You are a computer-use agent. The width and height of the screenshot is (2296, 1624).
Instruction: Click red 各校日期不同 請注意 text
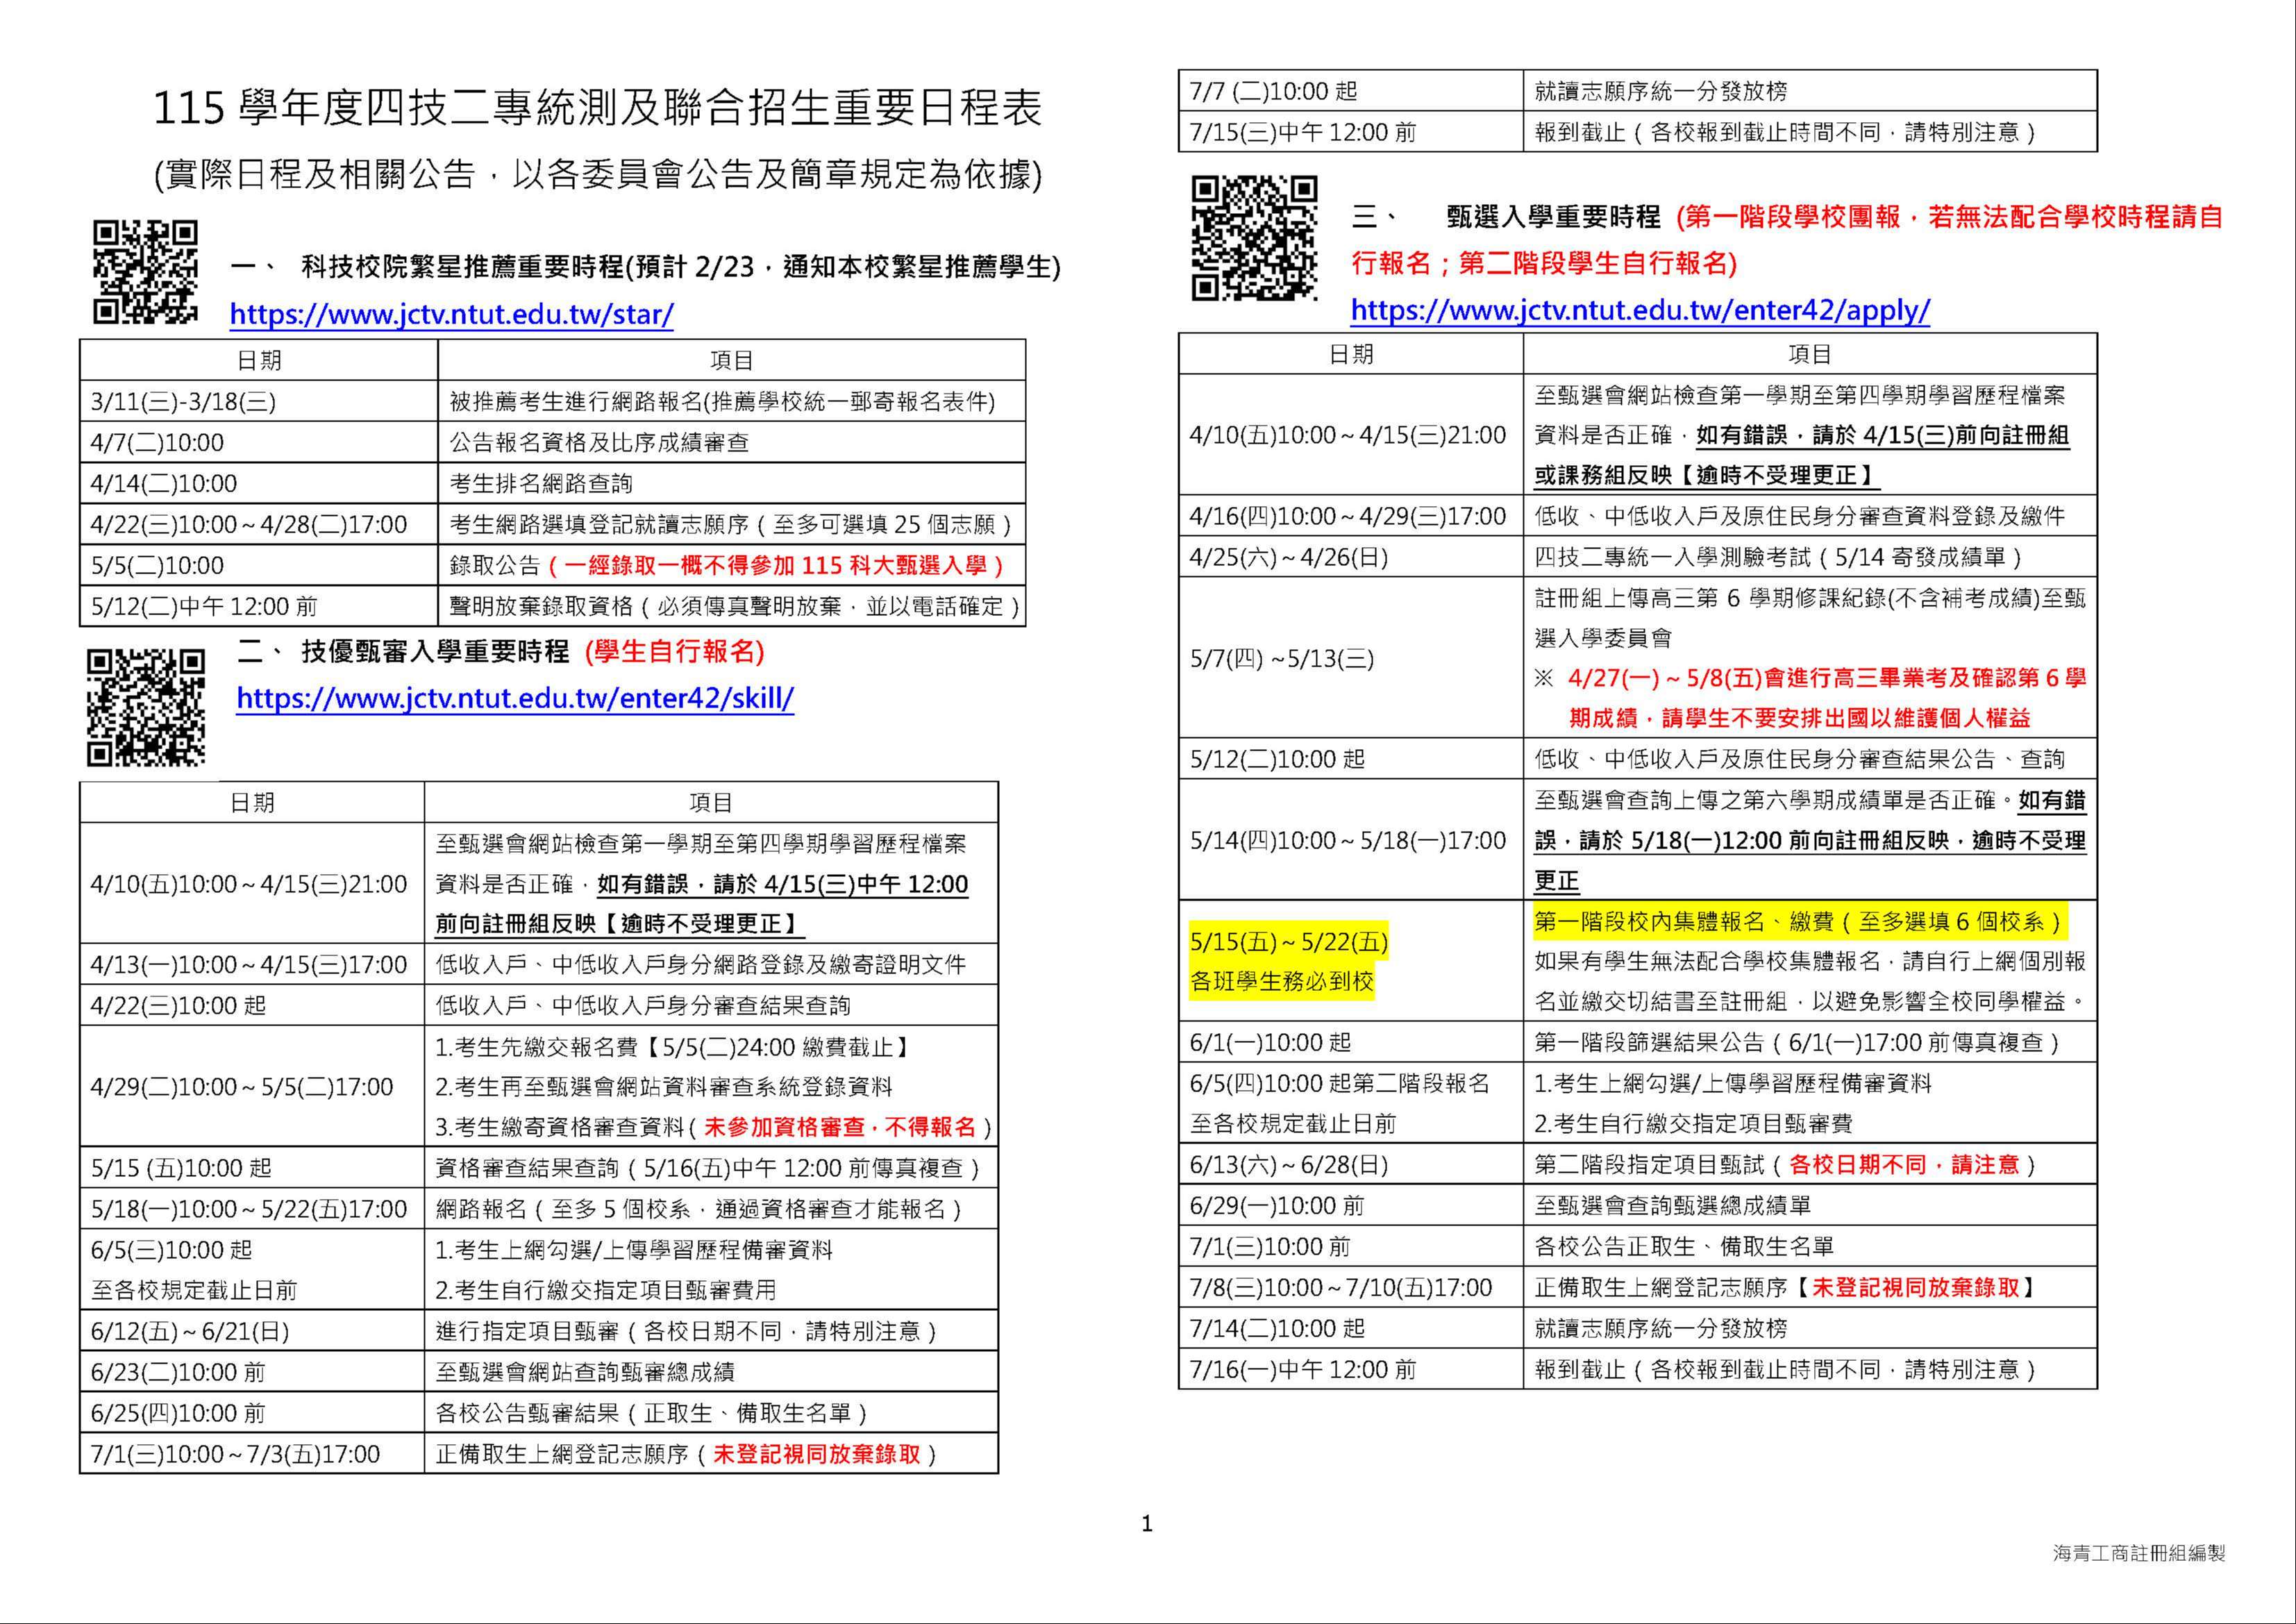point(1904,1165)
